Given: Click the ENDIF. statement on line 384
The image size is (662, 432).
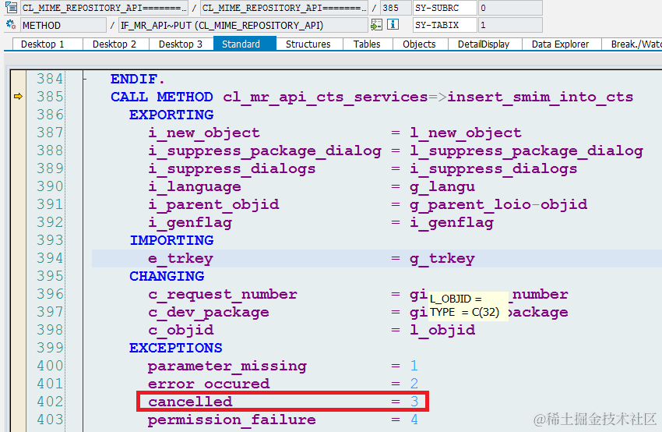Looking at the screenshot, I should [137, 79].
